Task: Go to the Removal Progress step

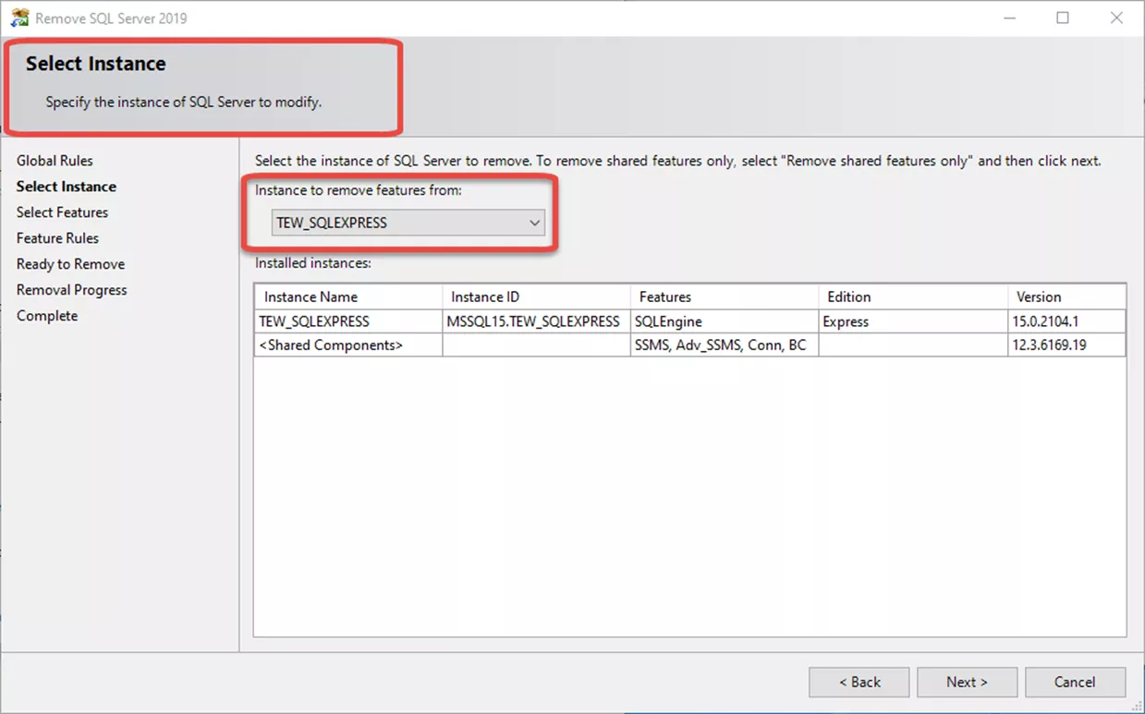Action: 71,290
